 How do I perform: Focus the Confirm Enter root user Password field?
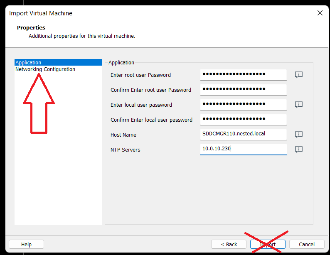tap(243, 90)
